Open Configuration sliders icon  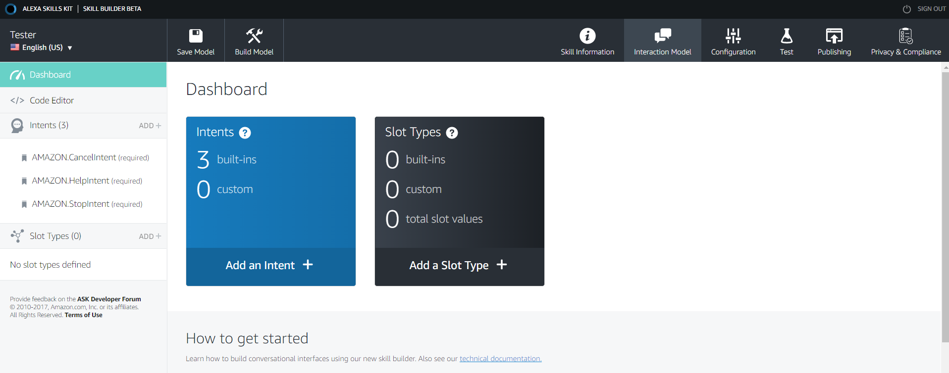point(733,36)
